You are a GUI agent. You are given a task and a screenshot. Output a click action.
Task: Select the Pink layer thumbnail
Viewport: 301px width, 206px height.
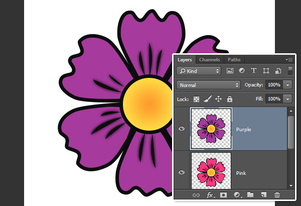pyautogui.click(x=211, y=171)
